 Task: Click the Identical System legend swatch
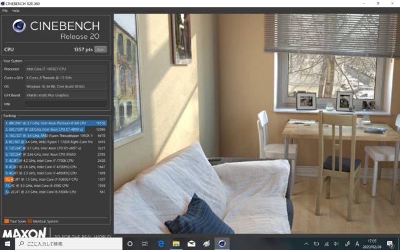pyautogui.click(x=29, y=221)
